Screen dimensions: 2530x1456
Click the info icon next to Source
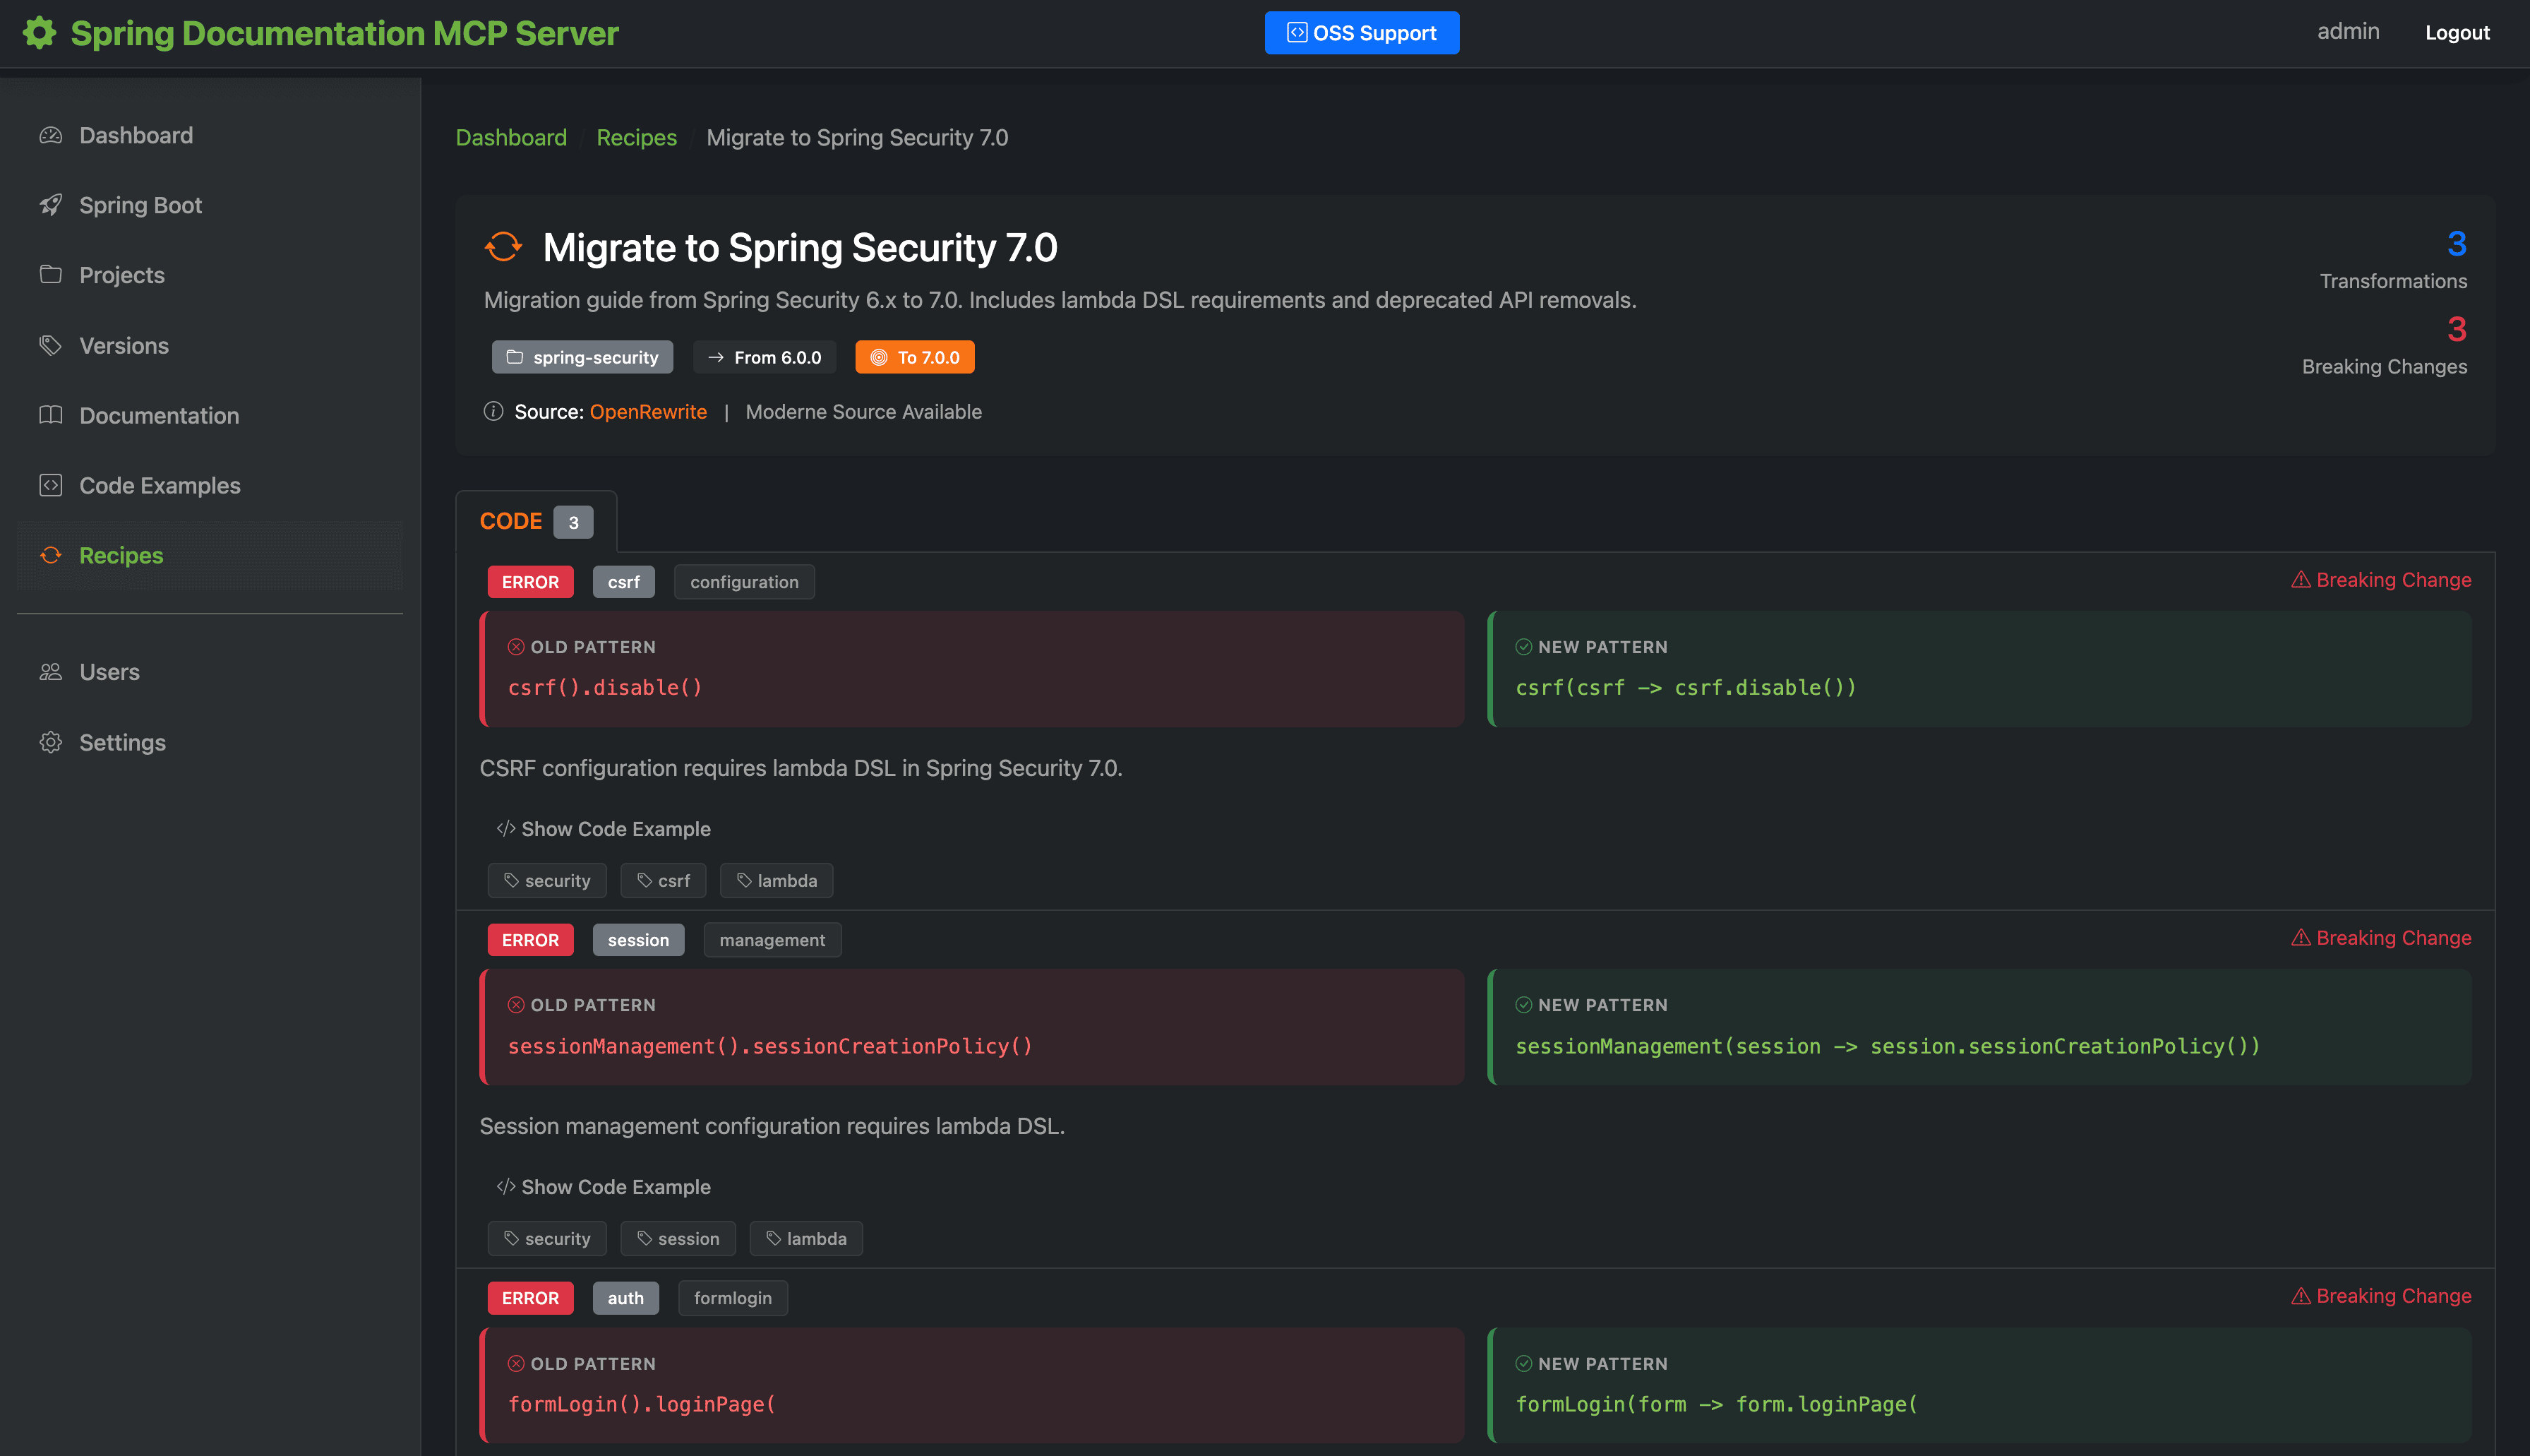pyautogui.click(x=493, y=411)
